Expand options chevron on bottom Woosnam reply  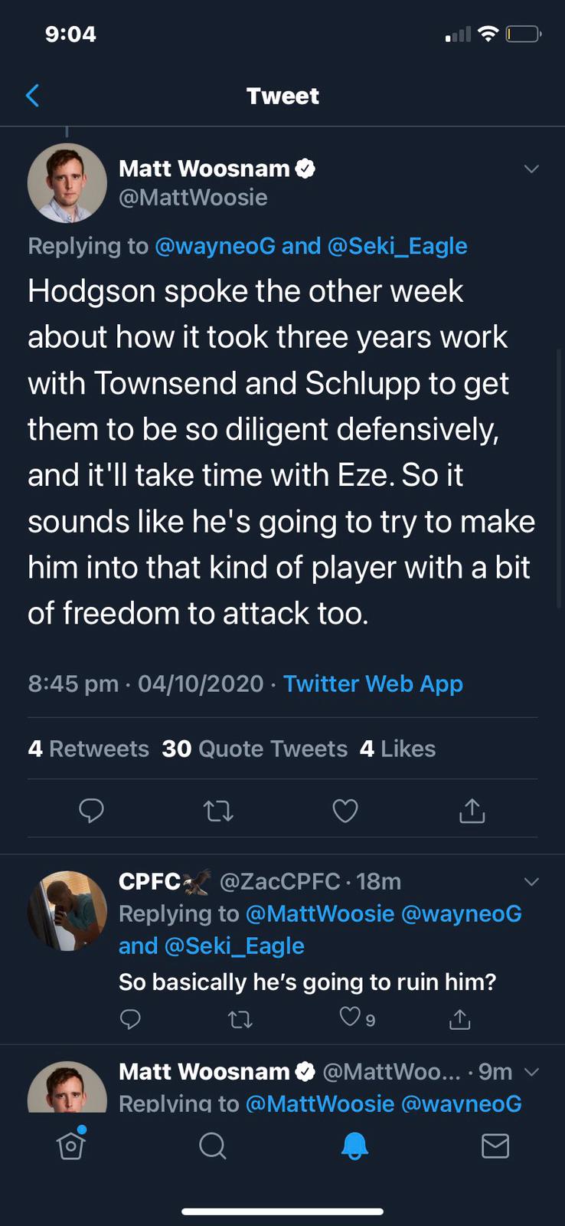531,1071
